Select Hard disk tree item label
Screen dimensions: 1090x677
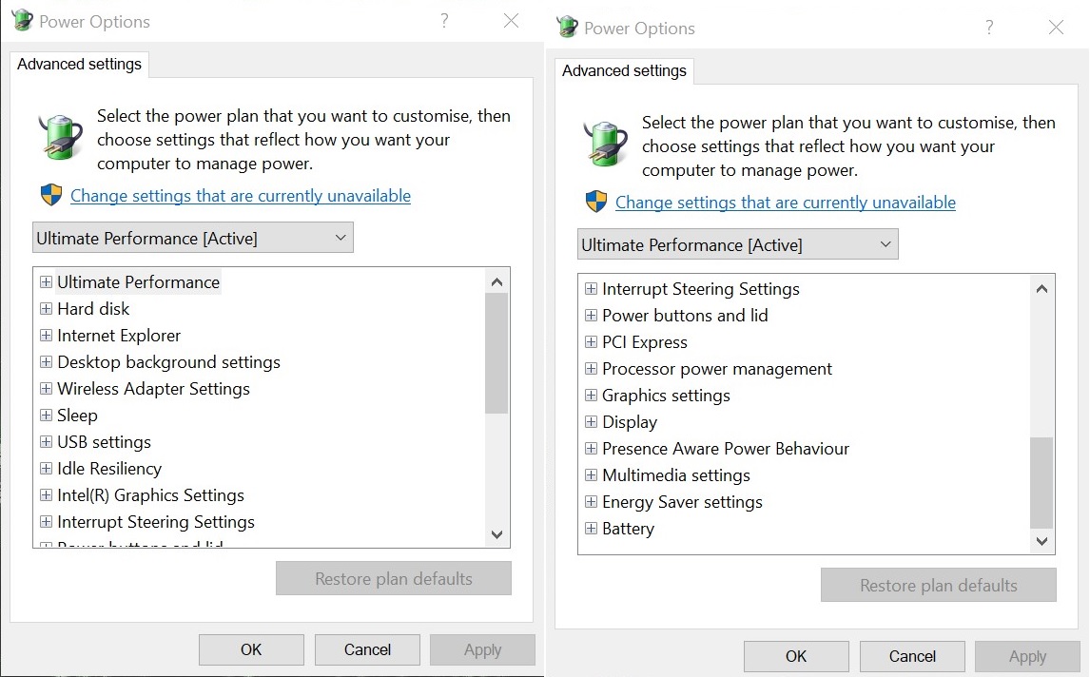(93, 309)
